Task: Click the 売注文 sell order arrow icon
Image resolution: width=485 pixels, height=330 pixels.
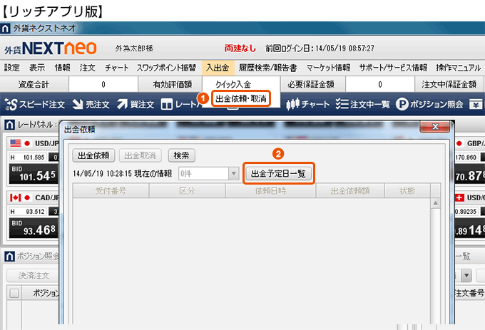Action: pos(77,105)
